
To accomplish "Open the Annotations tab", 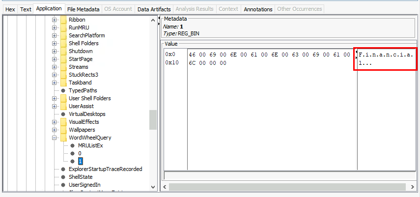I will point(258,9).
